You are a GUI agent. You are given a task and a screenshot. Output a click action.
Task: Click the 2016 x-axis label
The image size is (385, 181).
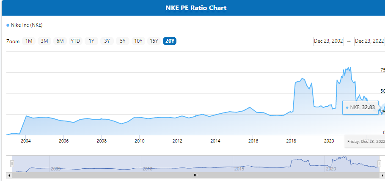point(253,141)
